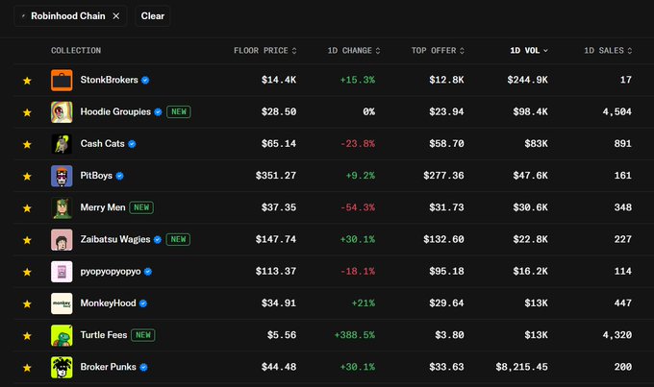The height and width of the screenshot is (387, 654).
Task: Open the pyopyopyopyo collection name
Action: [110, 272]
